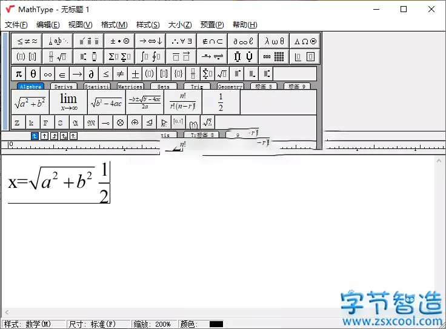Open the uppercase Greek palette (ΛΩ)
446x329 pixels.
point(305,41)
